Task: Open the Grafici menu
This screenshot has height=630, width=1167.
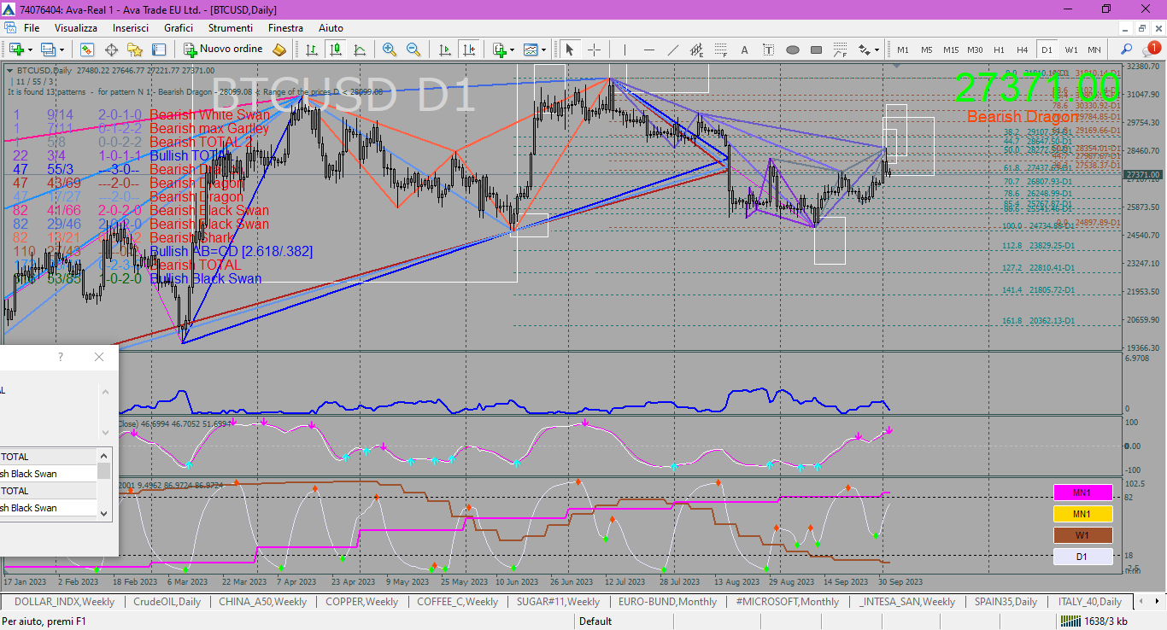Action: point(179,28)
